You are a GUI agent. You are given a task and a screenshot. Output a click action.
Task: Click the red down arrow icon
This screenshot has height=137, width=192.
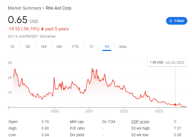coord(42,29)
